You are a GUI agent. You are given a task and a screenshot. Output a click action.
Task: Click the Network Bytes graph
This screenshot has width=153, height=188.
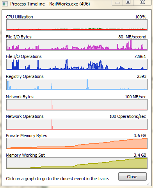tap(77, 105)
